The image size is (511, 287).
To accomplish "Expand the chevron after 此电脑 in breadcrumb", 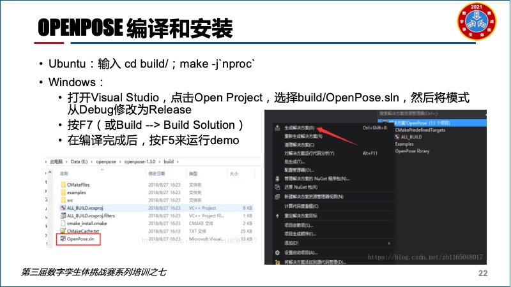I will click(67, 162).
